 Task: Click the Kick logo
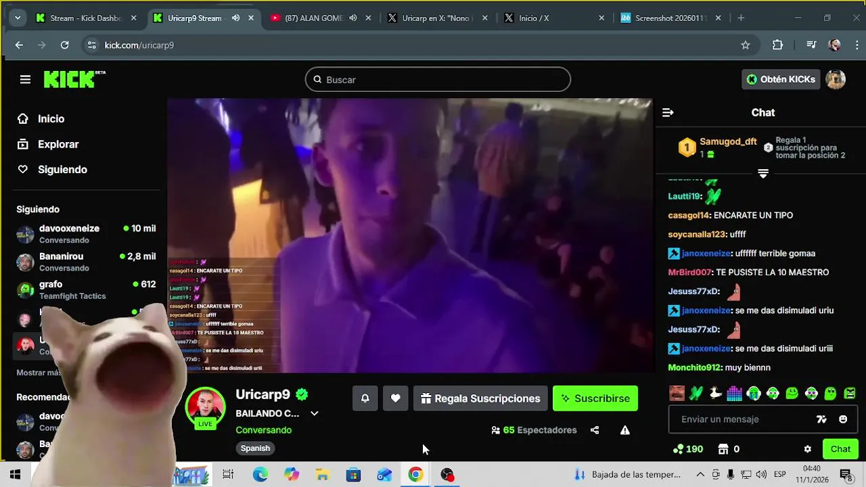(x=74, y=79)
